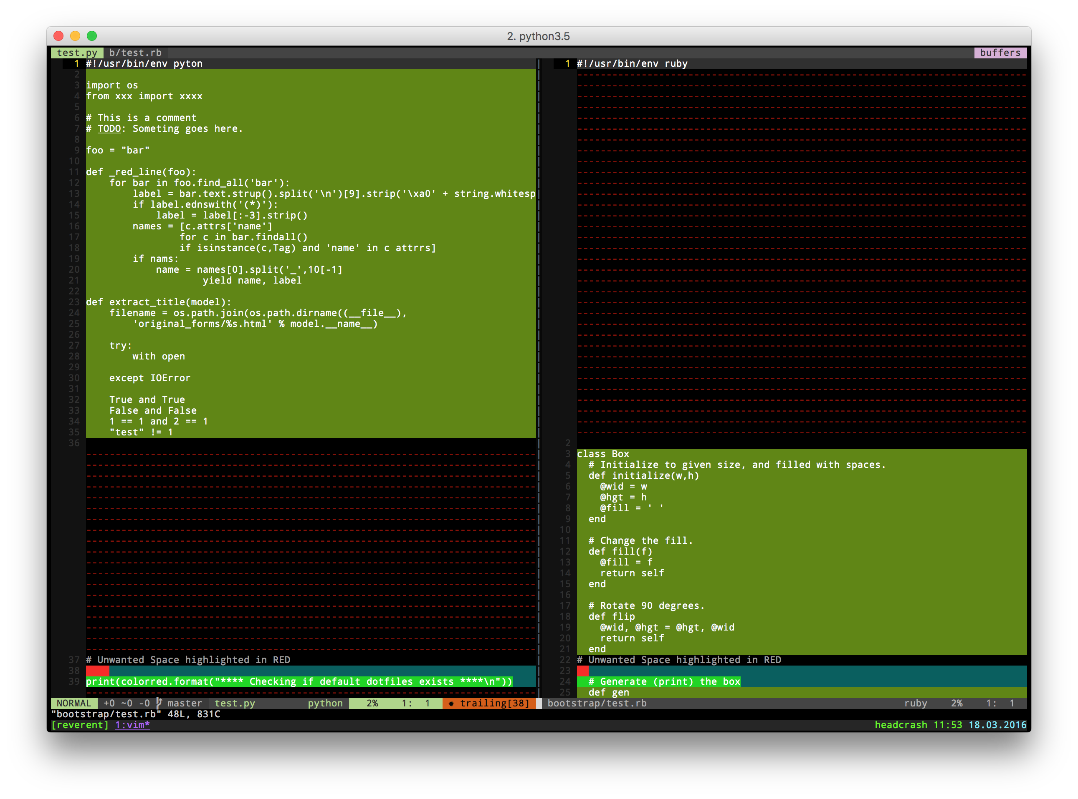Click the buffers label in tabline
1078x799 pixels.
click(x=1000, y=53)
